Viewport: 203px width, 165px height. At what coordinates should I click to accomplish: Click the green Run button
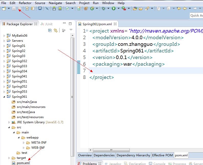pyautogui.click(x=114, y=8)
